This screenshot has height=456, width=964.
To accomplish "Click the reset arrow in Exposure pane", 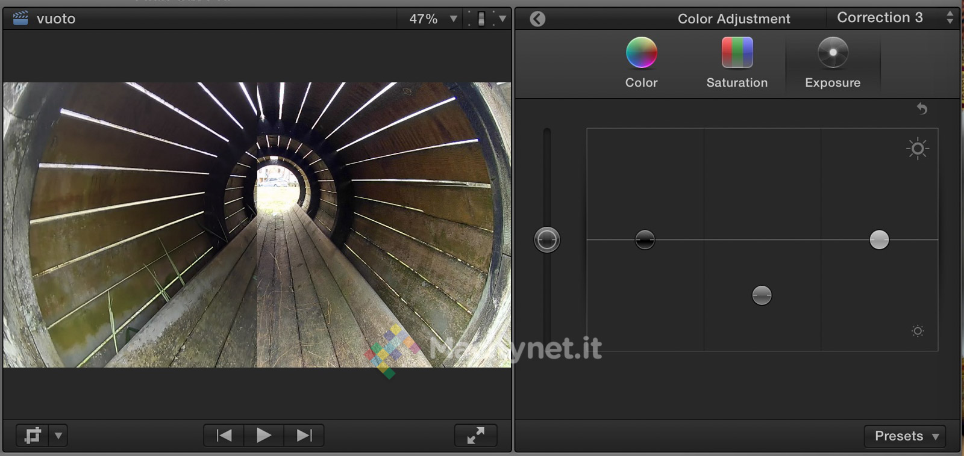I will 922,109.
